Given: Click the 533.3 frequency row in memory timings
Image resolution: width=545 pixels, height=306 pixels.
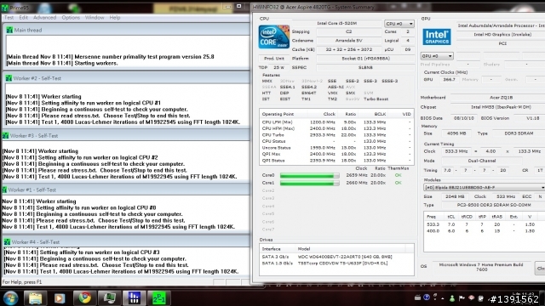Looking at the screenshot, I should point(484,224).
